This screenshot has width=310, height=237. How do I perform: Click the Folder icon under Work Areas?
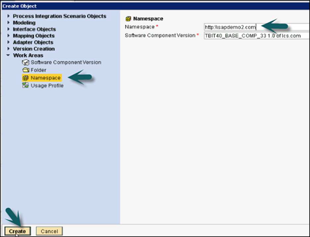(x=25, y=70)
